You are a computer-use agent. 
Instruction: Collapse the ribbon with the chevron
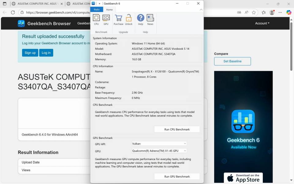coord(201,10)
